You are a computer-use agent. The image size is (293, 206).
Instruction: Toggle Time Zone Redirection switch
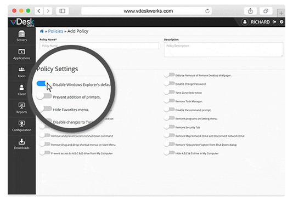coord(170,92)
